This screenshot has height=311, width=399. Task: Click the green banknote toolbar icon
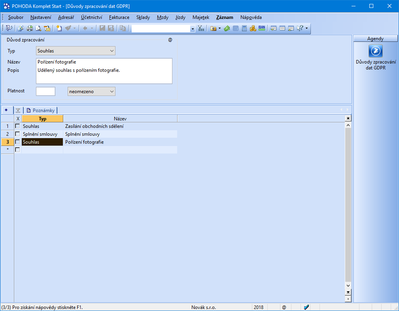pos(227,28)
